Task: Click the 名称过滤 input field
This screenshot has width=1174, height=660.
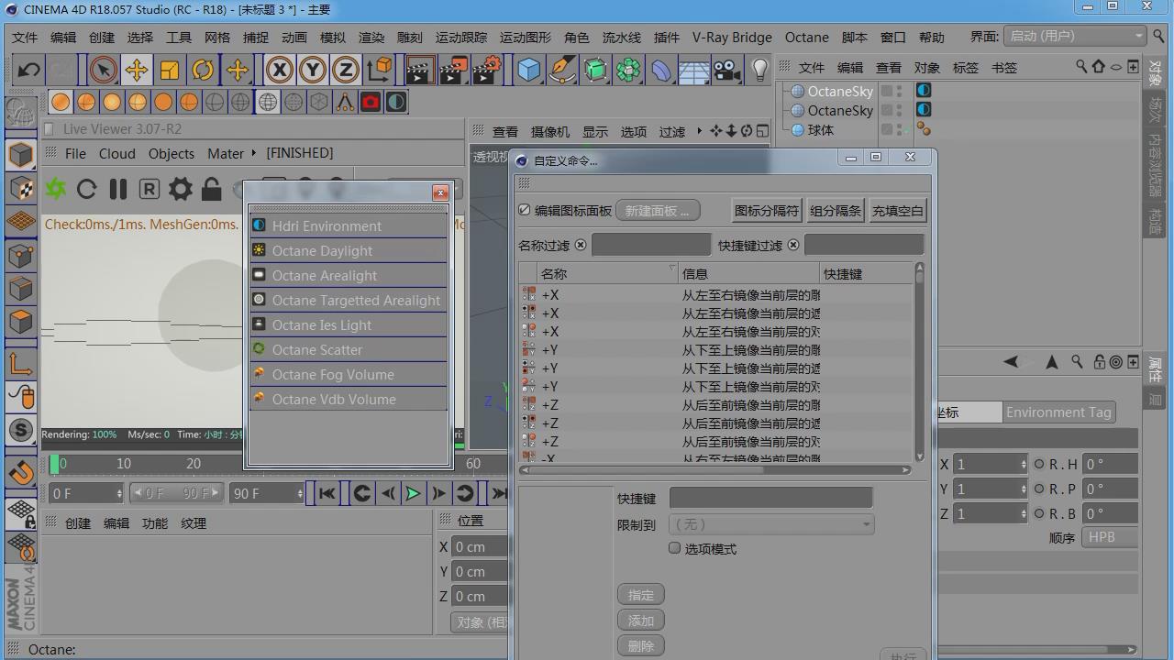Action: (651, 245)
